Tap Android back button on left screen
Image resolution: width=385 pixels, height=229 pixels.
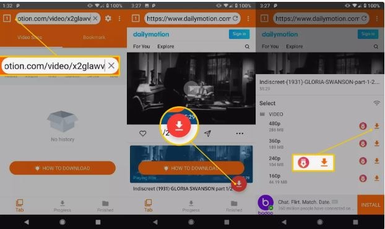26,222
